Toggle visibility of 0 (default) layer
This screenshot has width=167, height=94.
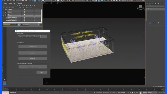(x=5, y=10)
